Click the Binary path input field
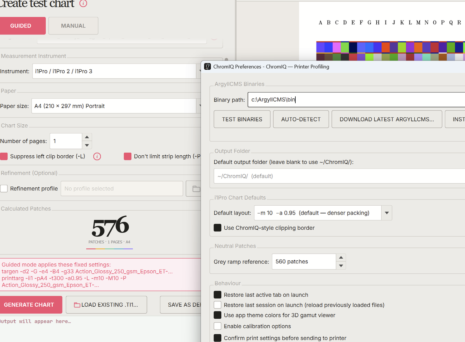Viewport: 465px width, 342px height. coord(356,100)
